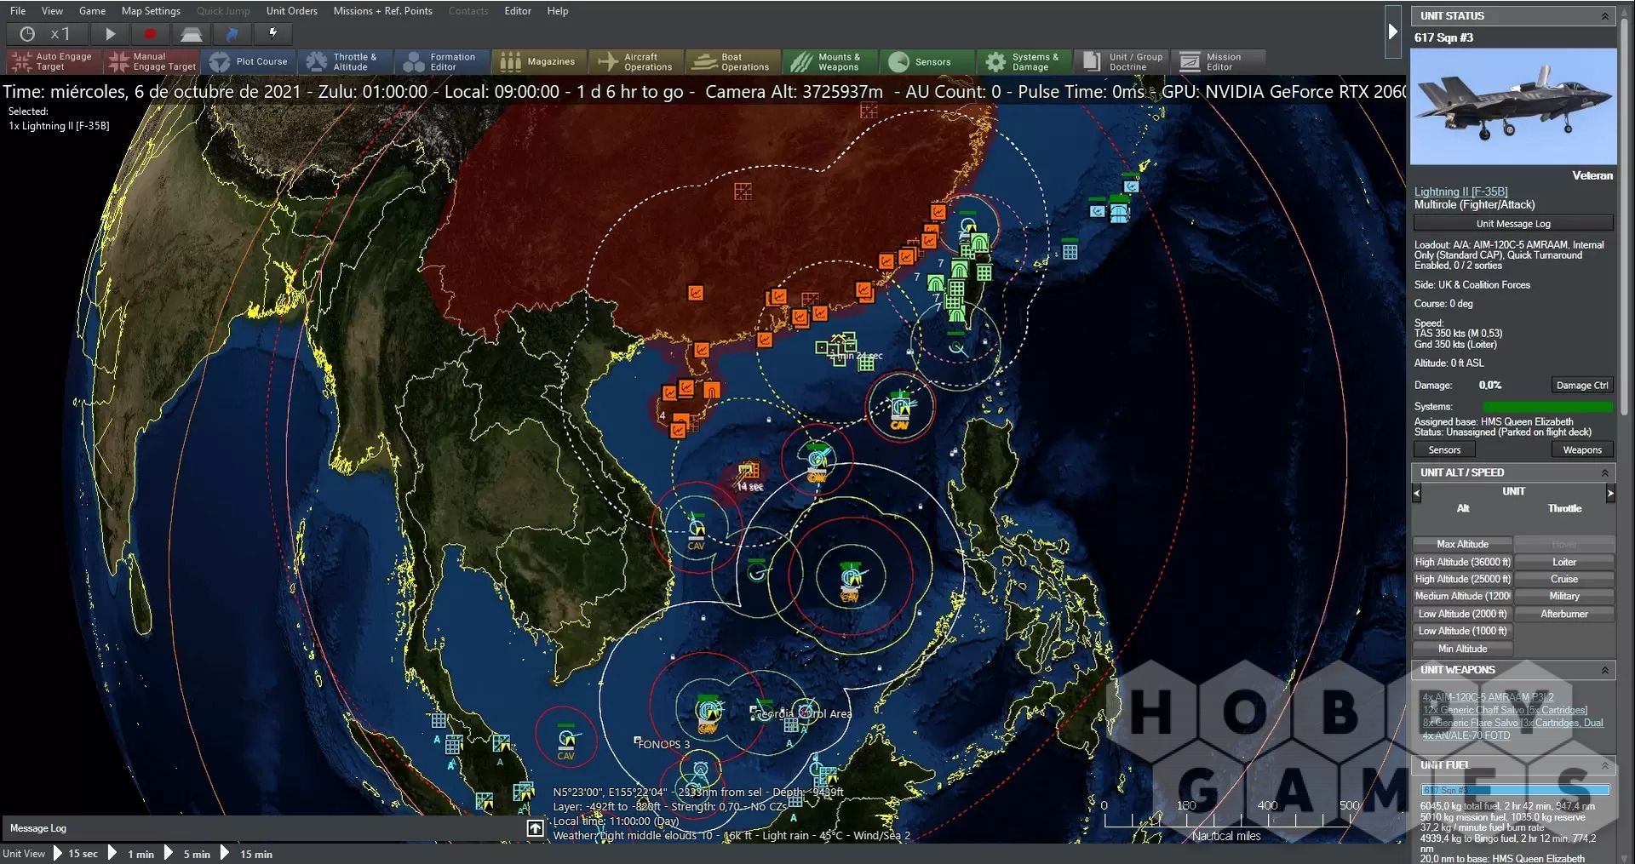1635x864 pixels.
Task: Advance time by 15 sec
Action: point(75,854)
